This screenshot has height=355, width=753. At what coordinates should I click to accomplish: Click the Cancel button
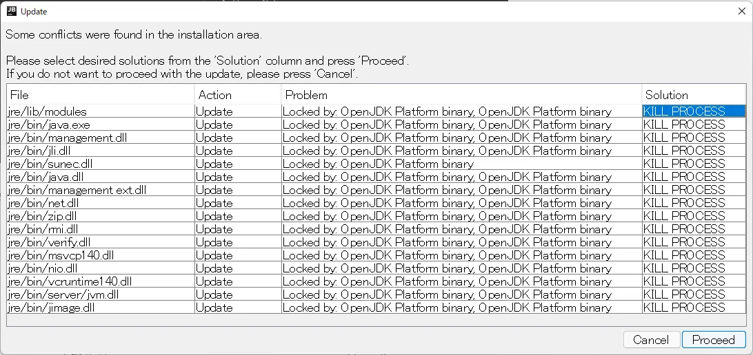click(x=650, y=340)
